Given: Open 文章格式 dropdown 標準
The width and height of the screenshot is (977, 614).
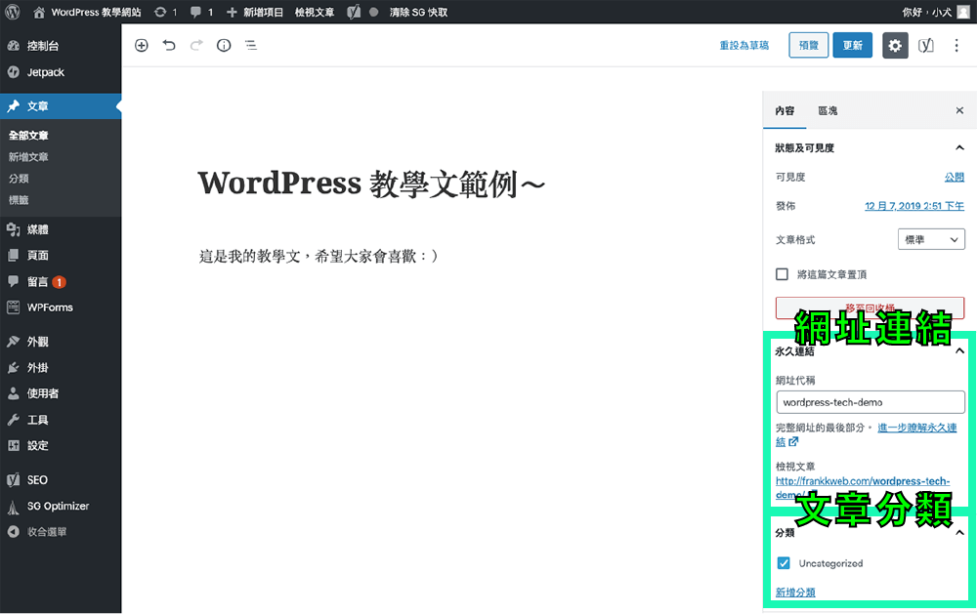Looking at the screenshot, I should (931, 239).
